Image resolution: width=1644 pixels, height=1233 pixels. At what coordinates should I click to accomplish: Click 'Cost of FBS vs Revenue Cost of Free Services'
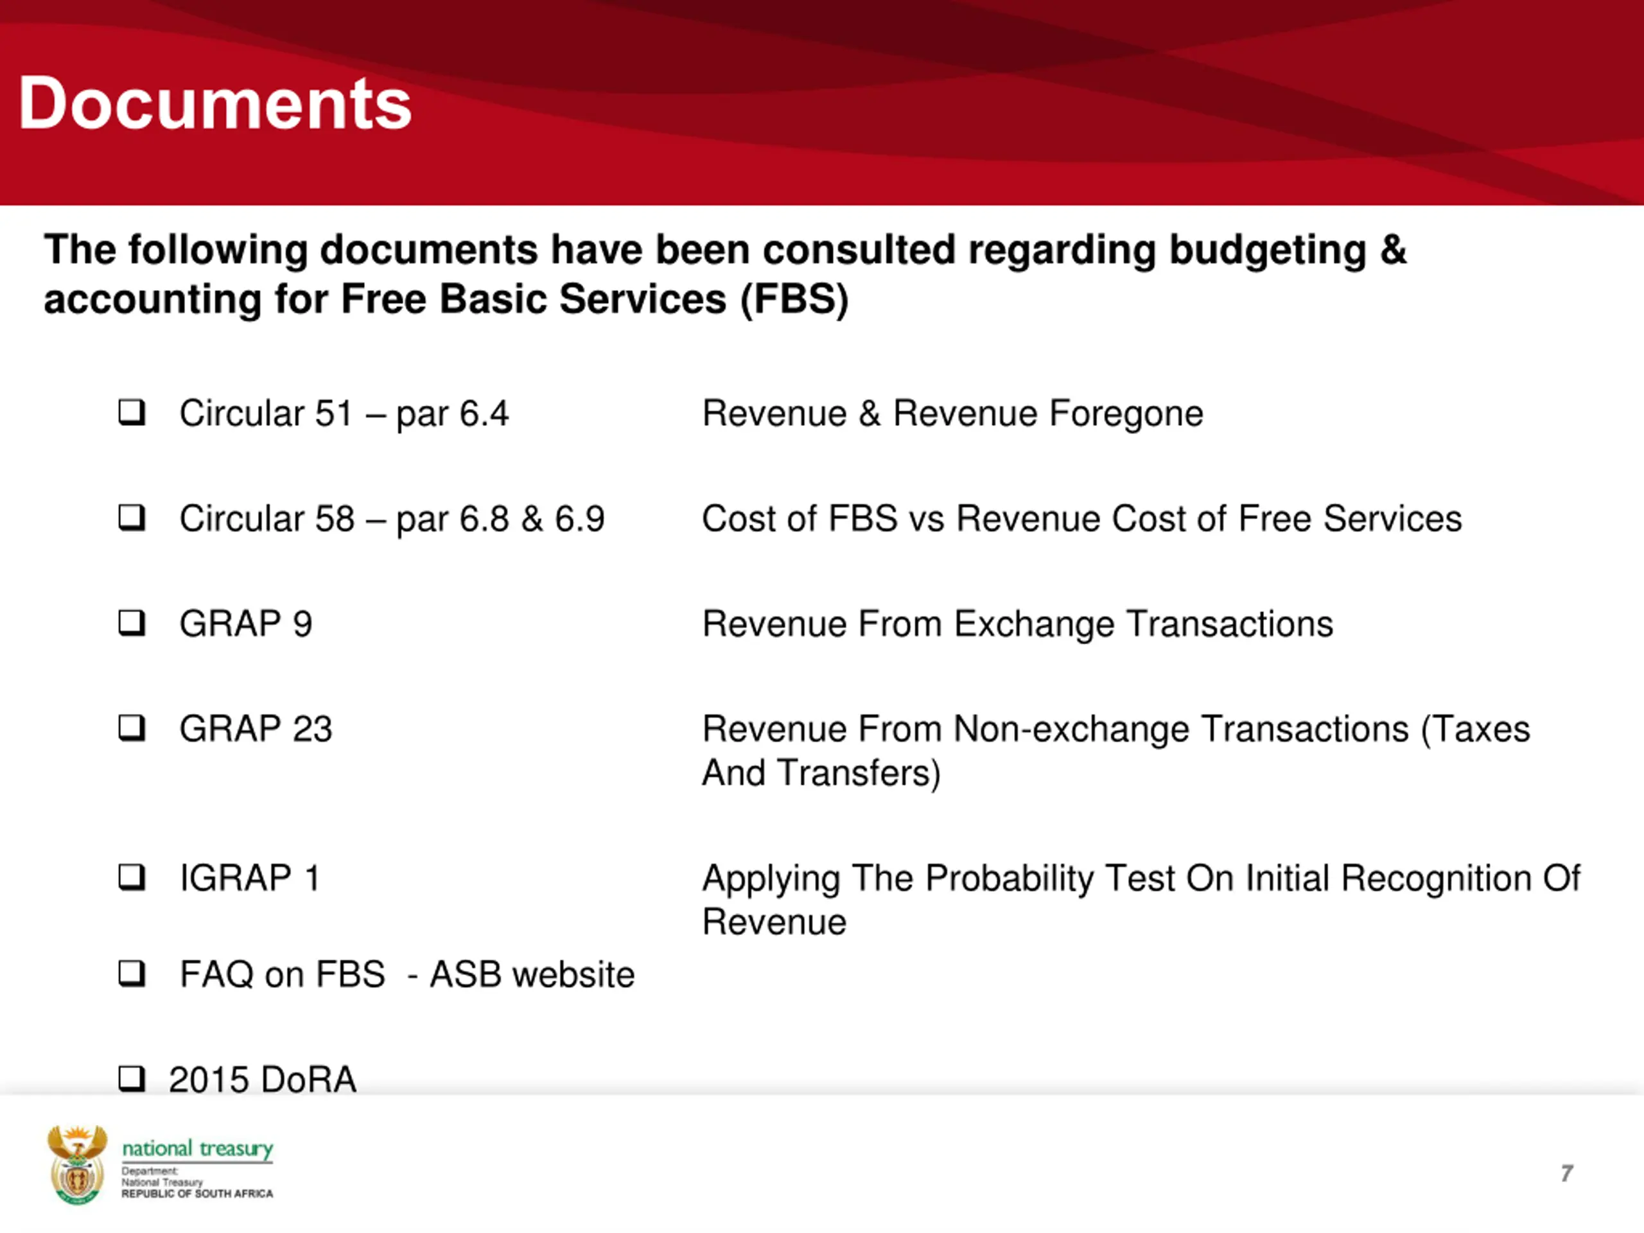(1082, 519)
